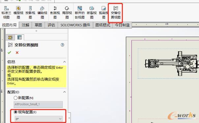This screenshot has height=123, width=199.
Task: Select the Auxiliary View tool (辅助视图)
Action: [42, 13]
